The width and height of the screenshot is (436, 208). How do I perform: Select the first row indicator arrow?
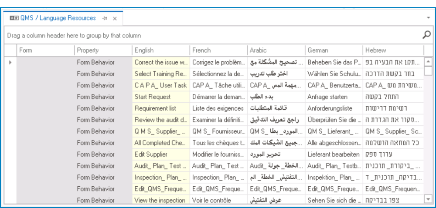(x=10, y=62)
